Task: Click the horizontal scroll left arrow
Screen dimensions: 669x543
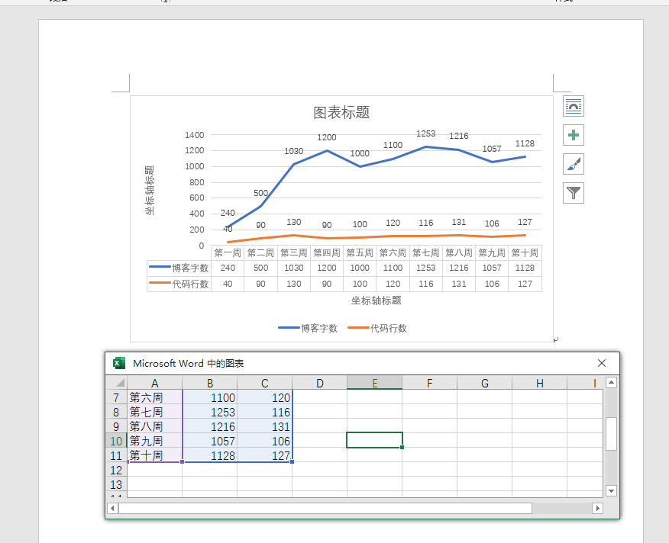Action: [112, 508]
